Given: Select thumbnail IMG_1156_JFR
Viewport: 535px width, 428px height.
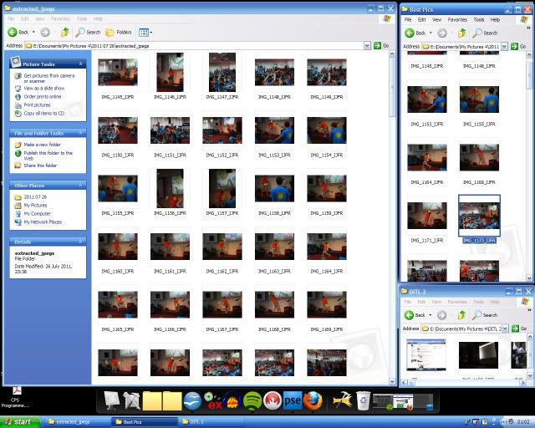Looking at the screenshot, I should tap(170, 188).
